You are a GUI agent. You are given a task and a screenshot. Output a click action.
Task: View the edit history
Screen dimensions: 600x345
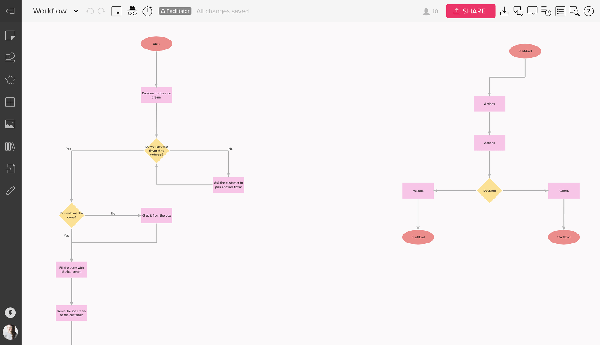[x=546, y=11]
